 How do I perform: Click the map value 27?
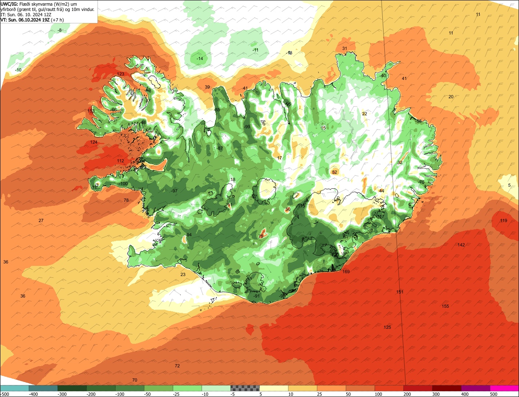(41, 220)
